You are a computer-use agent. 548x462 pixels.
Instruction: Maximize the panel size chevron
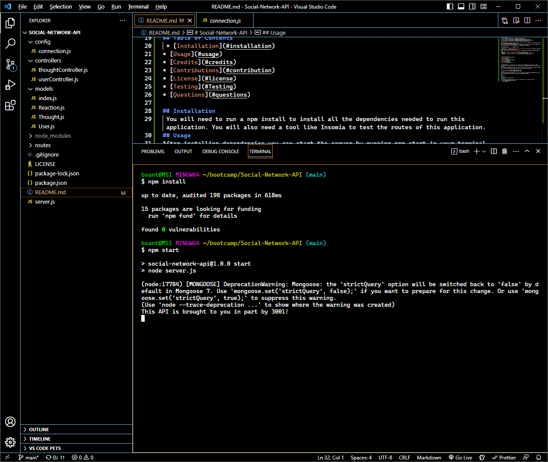[527, 151]
